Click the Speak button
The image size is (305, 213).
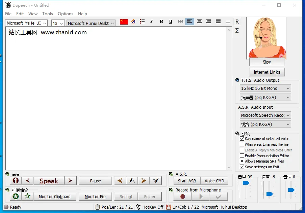pyautogui.click(x=49, y=181)
